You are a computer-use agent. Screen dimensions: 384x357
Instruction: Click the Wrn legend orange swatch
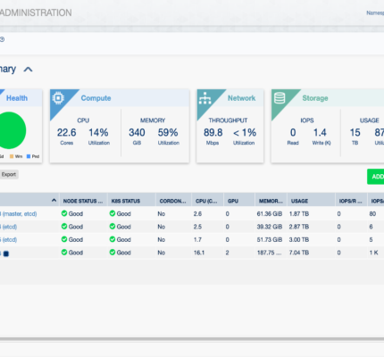12,156
